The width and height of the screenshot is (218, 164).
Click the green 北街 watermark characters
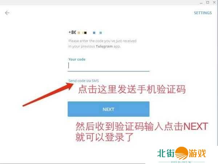pos(166,153)
